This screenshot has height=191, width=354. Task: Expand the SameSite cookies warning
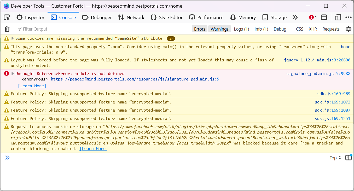click(x=12, y=38)
